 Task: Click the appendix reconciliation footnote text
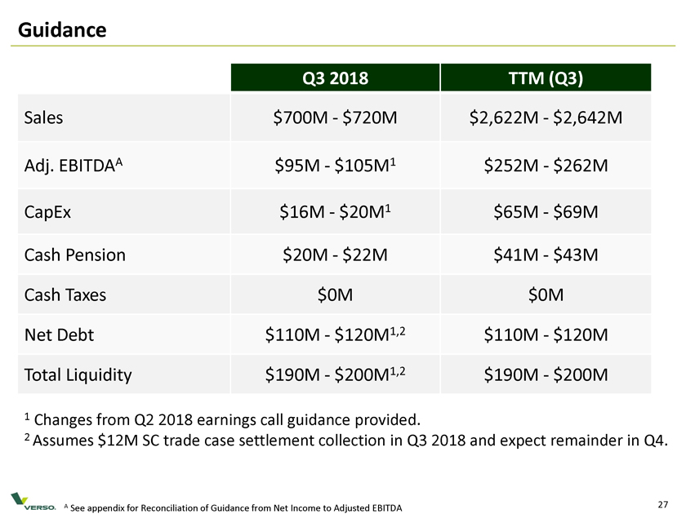point(235,508)
